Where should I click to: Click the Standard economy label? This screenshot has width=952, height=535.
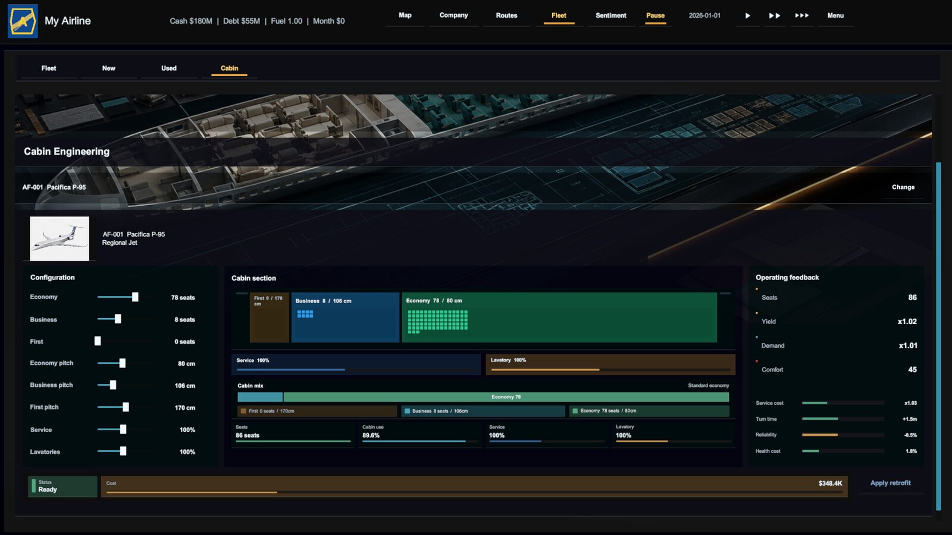tap(708, 386)
